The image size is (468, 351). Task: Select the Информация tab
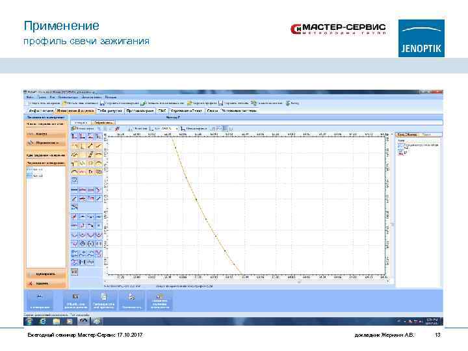coord(40,110)
